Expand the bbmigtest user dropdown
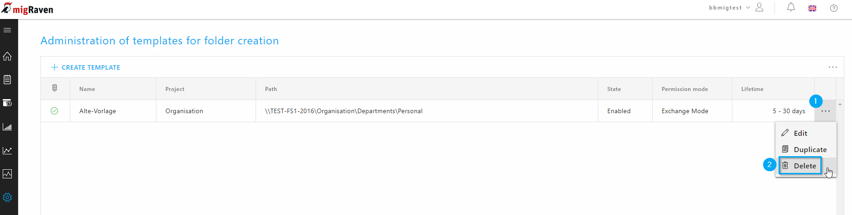The image size is (852, 215). point(730,8)
